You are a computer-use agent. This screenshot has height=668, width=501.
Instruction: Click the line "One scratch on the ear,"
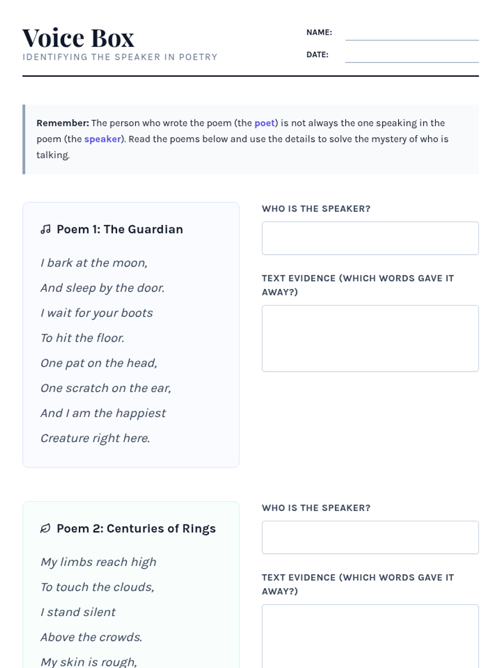pos(106,388)
